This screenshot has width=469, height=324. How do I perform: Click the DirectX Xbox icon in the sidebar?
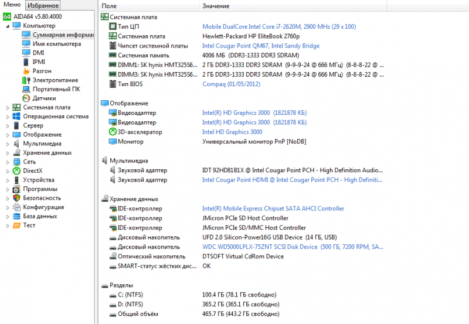click(x=16, y=171)
